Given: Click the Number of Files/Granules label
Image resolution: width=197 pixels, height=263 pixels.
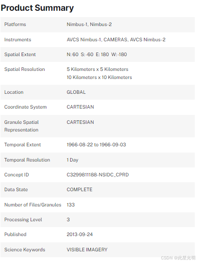Looking at the screenshot, I should click(x=33, y=205).
